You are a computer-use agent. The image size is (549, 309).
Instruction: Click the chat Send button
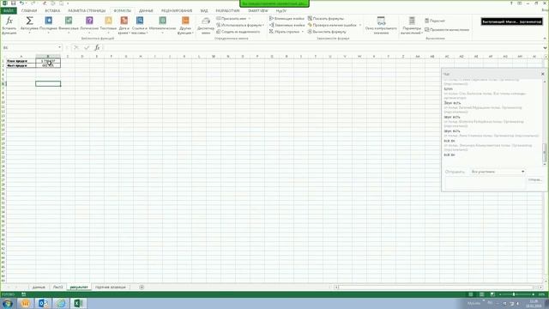(x=535, y=179)
